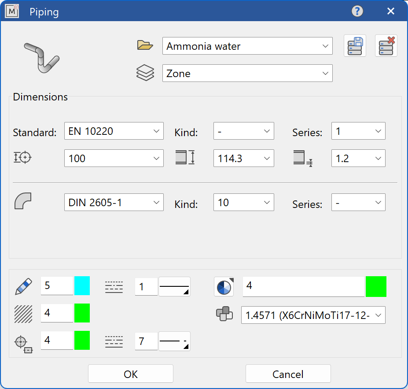The width and height of the screenshot is (408, 389).
Task: Click the large green surface color swatch
Action: point(376,286)
